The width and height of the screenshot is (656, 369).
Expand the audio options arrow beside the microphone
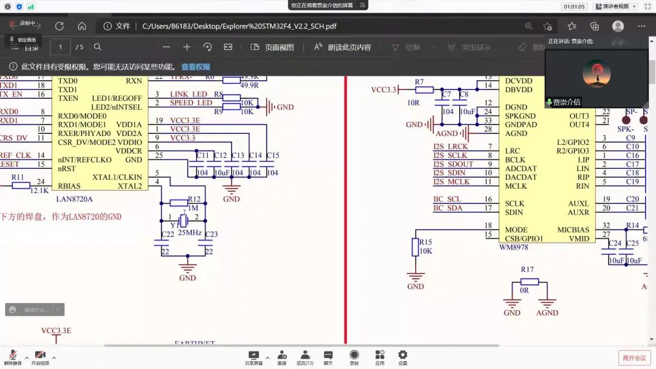[26, 357]
